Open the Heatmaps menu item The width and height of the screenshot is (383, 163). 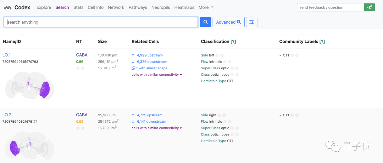[184, 7]
